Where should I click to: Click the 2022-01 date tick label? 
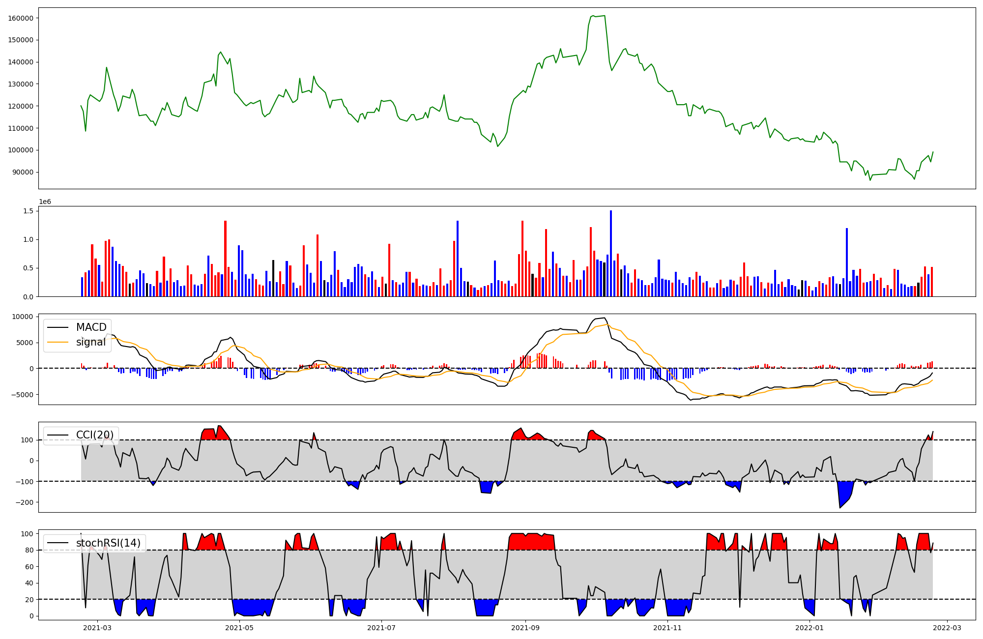(x=809, y=628)
